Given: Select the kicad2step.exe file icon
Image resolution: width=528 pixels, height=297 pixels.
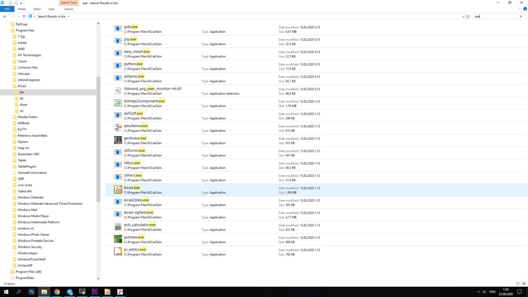Looking at the screenshot, I should click(118, 202).
